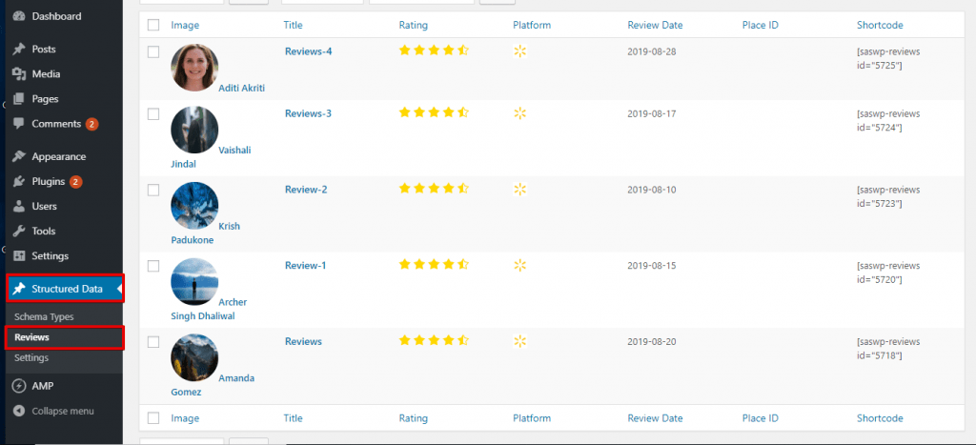
Task: Check the Reviews-4 row checkbox
Action: coord(153,51)
